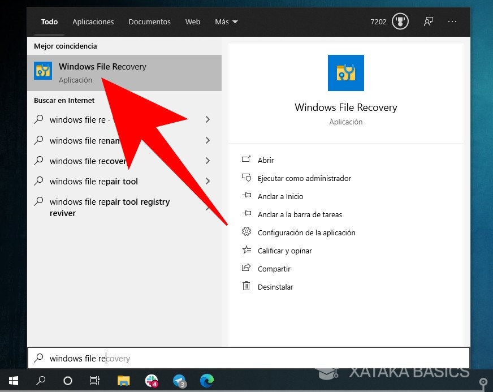
Task: Click the pin icon next to Anclar a la barra de tareas
Action: 246,214
